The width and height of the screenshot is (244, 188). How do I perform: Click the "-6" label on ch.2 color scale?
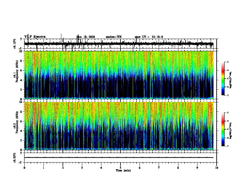227,138
